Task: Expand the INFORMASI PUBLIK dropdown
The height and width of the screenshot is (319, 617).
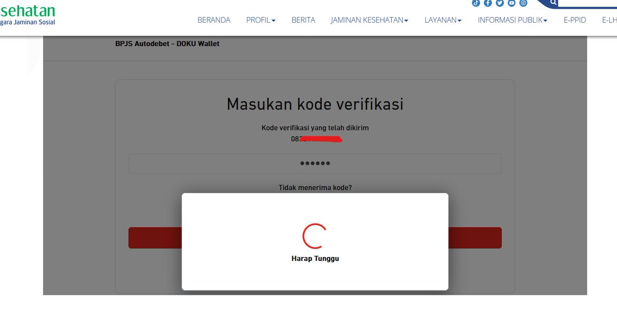Action: [513, 20]
